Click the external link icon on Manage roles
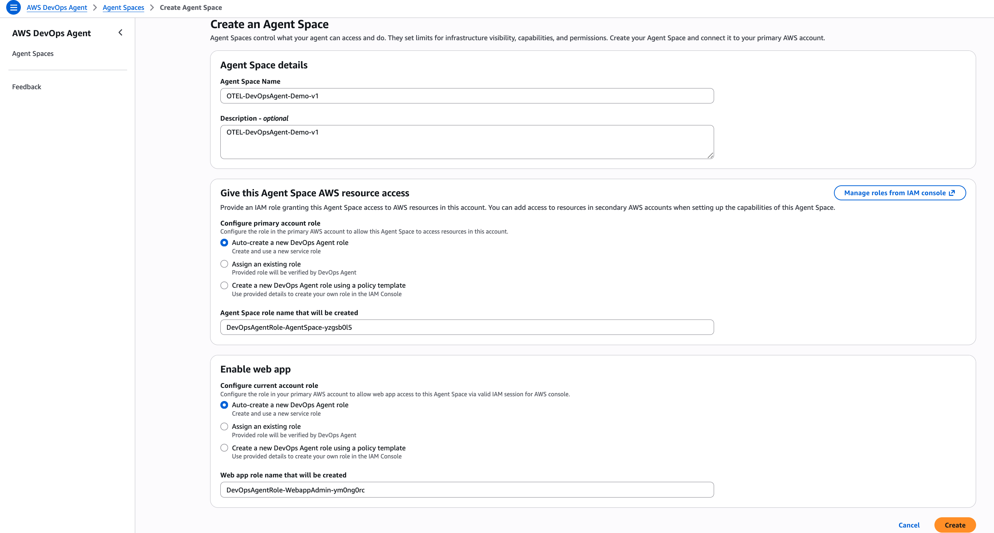This screenshot has width=994, height=533. pos(952,193)
